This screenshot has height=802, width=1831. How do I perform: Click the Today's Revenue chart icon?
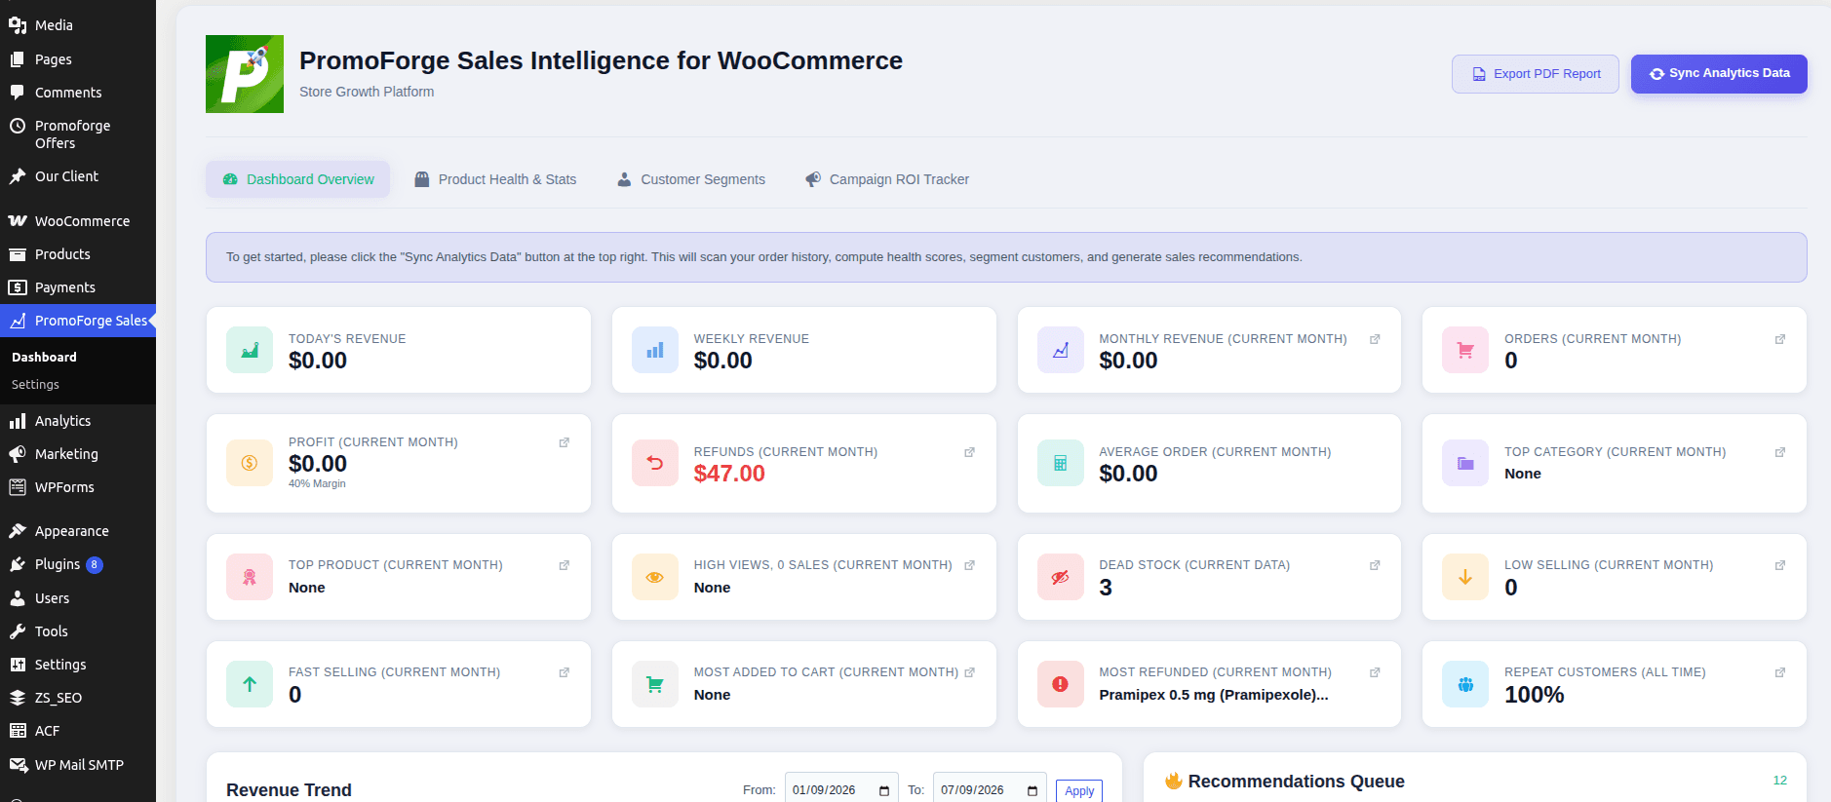tap(250, 350)
